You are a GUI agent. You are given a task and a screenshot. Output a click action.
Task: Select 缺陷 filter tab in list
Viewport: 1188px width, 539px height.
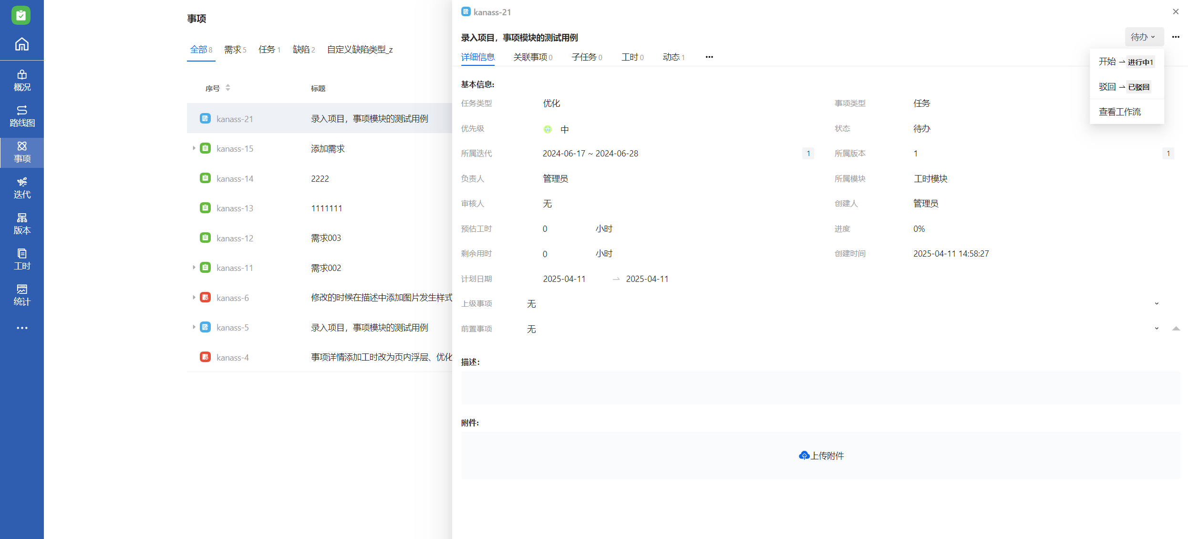coord(303,50)
